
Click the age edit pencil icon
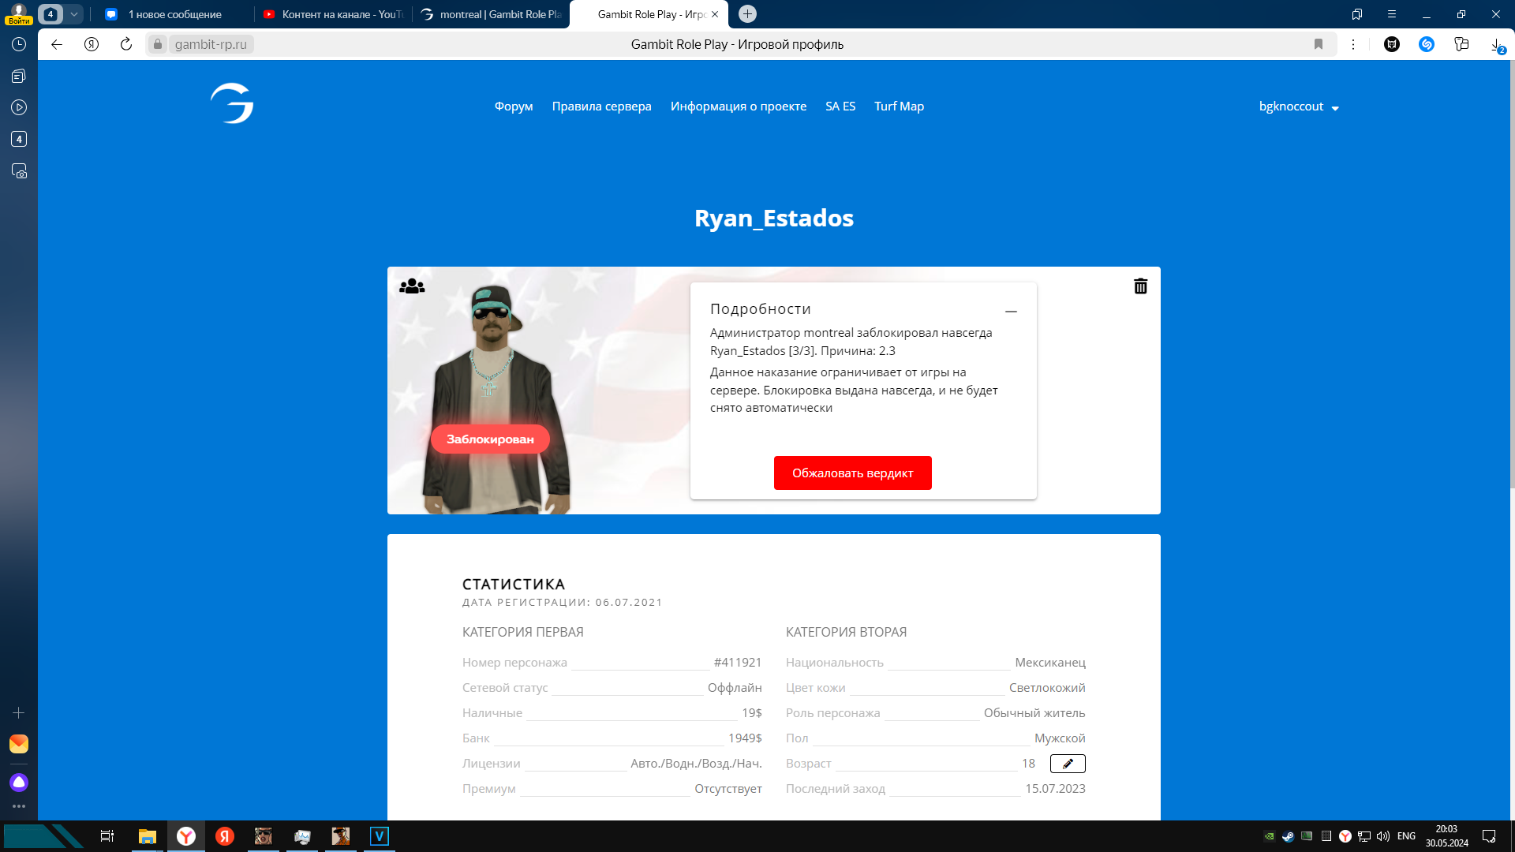1068,764
